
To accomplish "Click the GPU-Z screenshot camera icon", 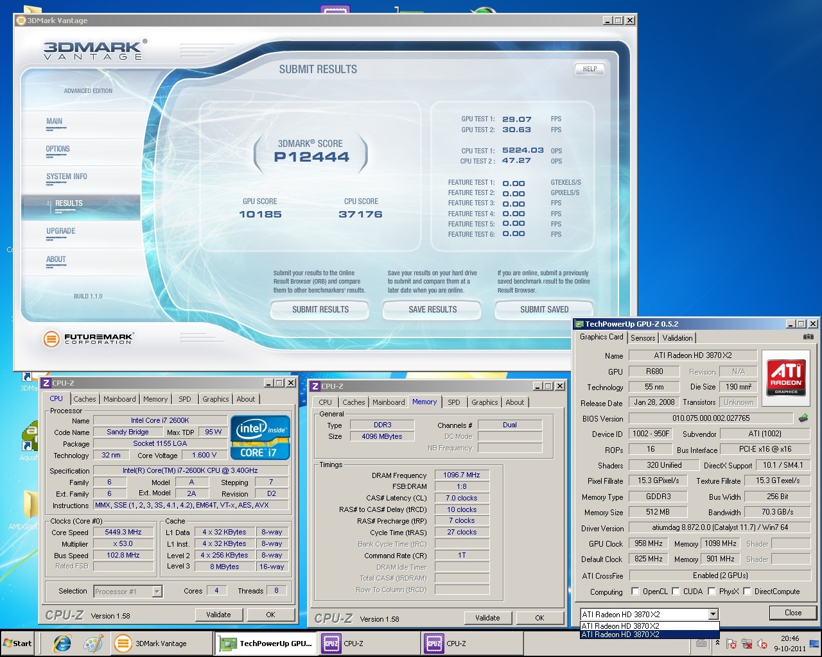I will 808,337.
